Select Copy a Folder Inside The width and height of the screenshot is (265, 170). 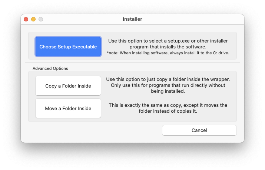68,86
